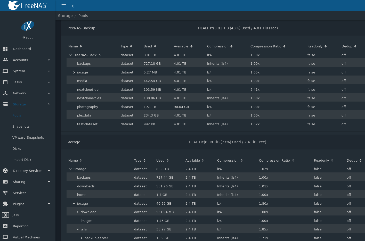Expand the Plugins menu arrow
The image size is (365, 241).
[x=49, y=204]
